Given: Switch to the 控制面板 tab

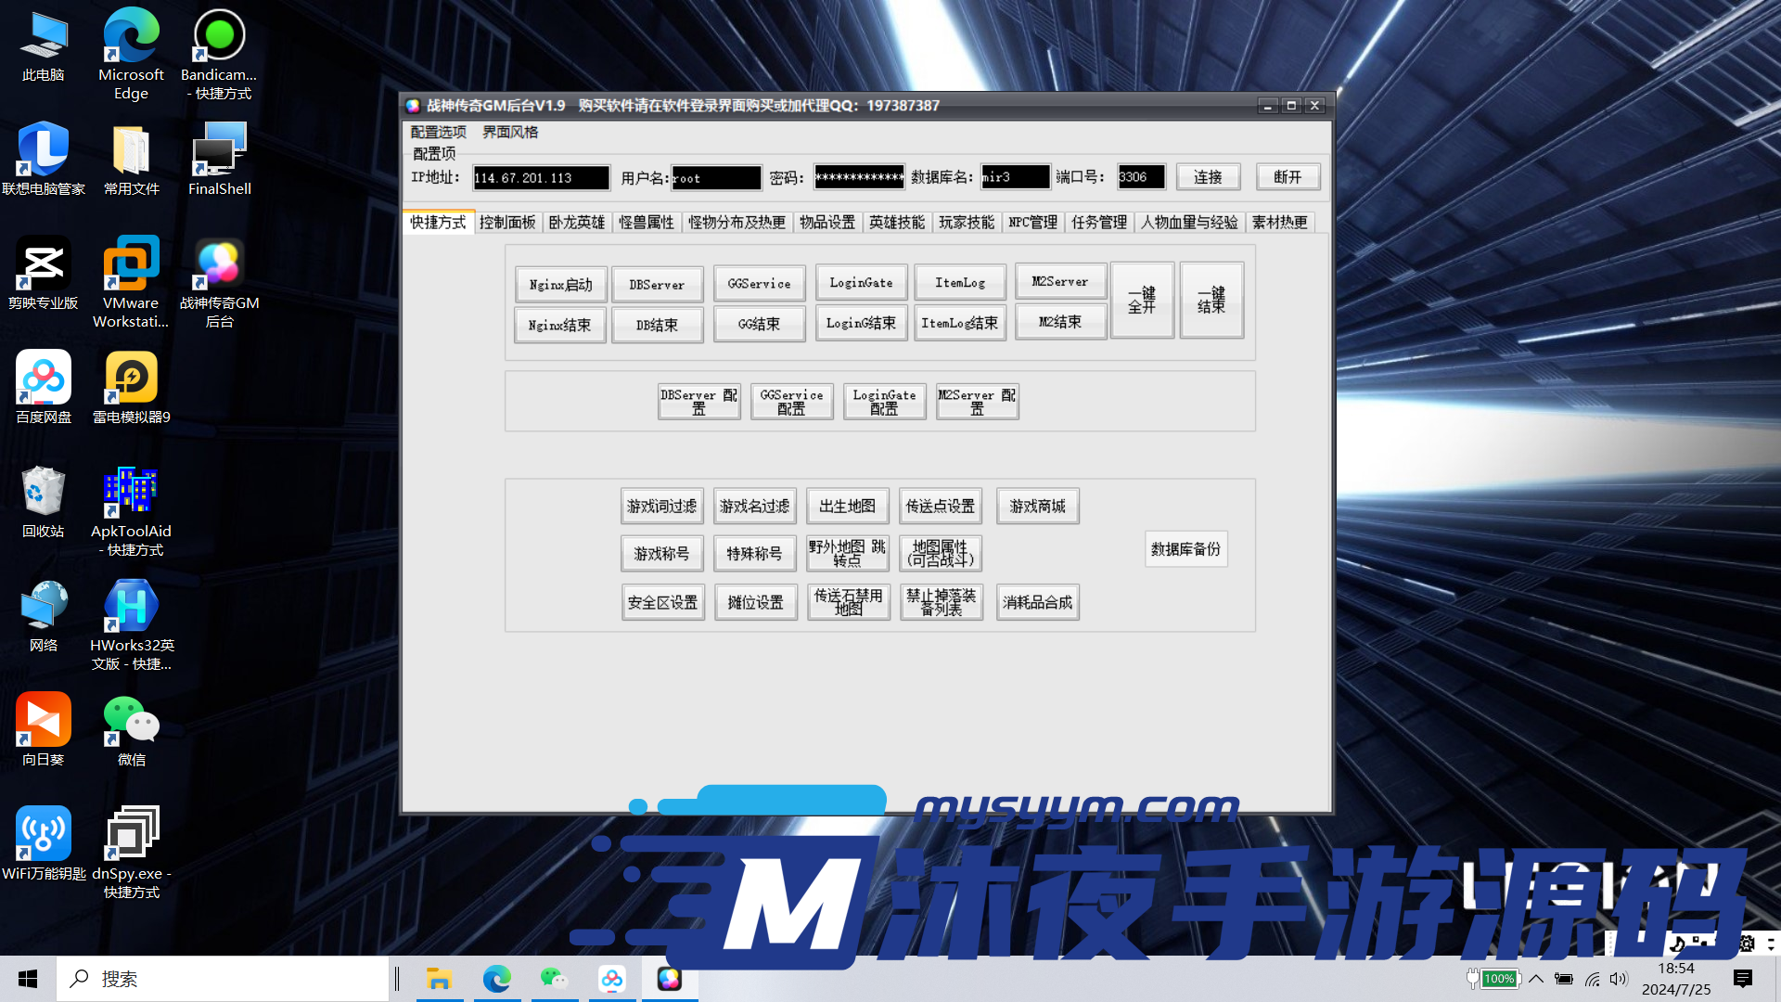Looking at the screenshot, I should click(x=508, y=222).
